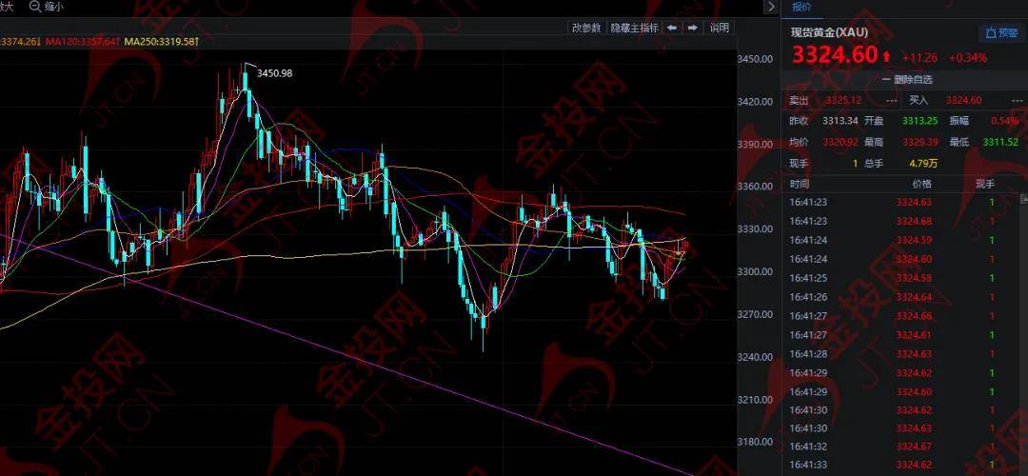Click the 3450.98 high price marker
The height and width of the screenshot is (476, 1028).
[274, 73]
